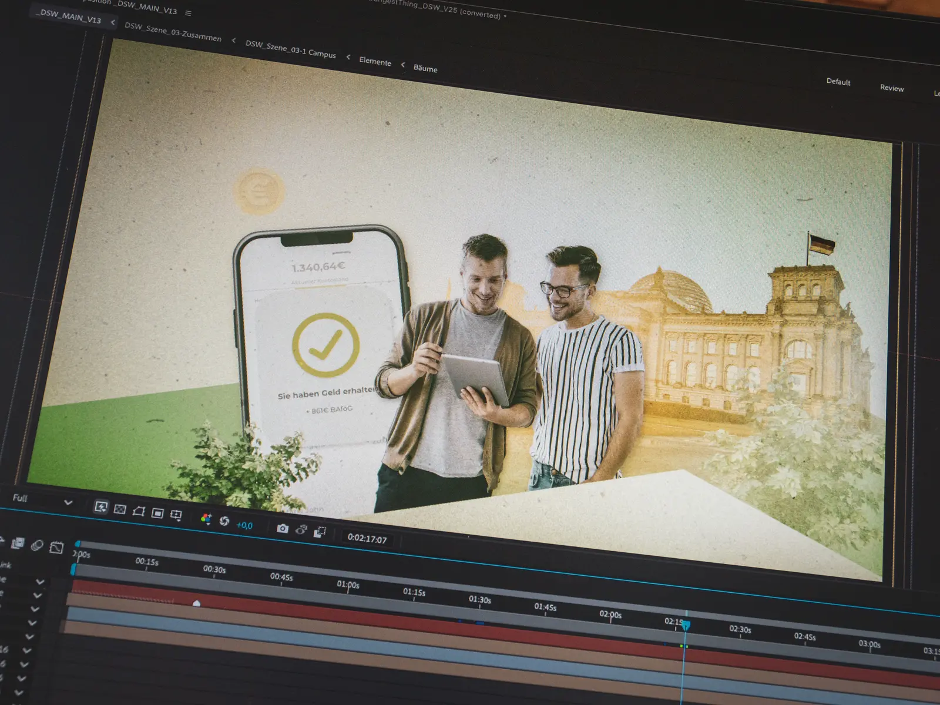Open the composition panel hamburger menu

coord(188,13)
